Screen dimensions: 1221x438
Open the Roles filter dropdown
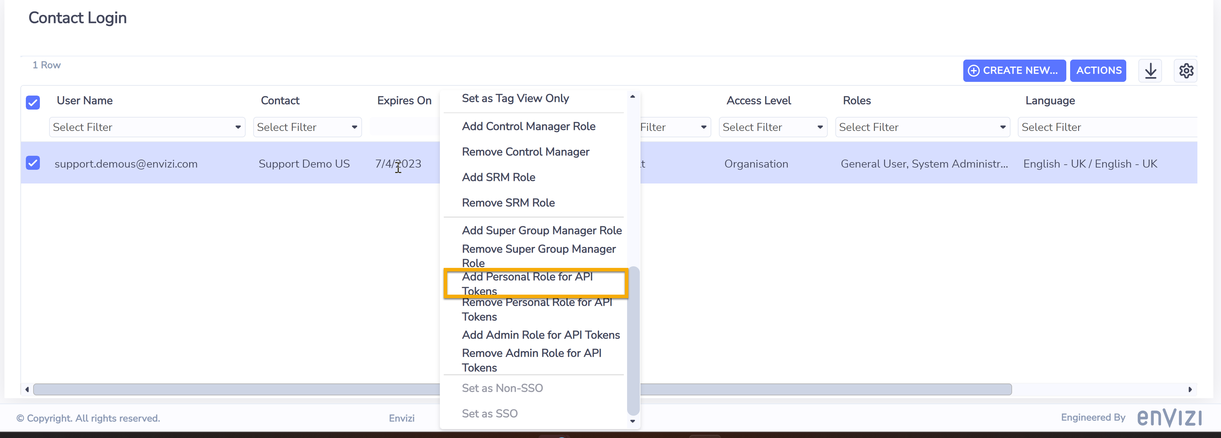pos(922,127)
